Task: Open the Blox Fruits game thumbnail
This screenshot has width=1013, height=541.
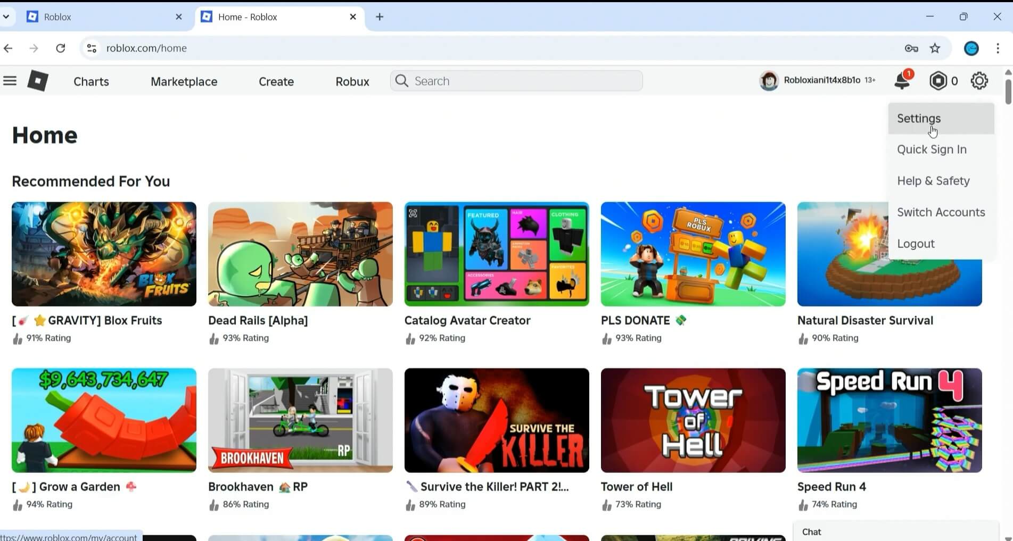Action: click(x=104, y=254)
